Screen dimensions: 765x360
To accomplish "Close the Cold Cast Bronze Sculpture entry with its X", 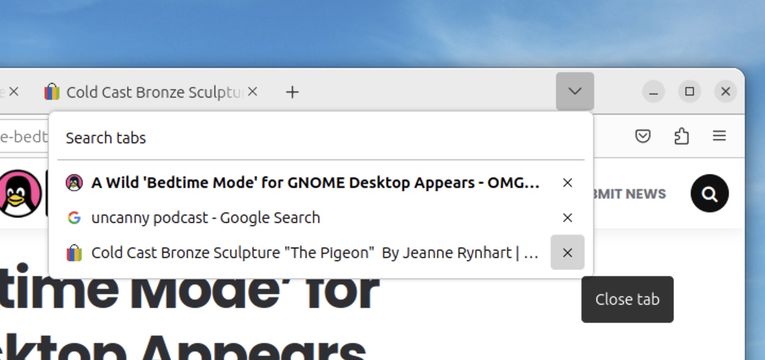I will click(567, 253).
